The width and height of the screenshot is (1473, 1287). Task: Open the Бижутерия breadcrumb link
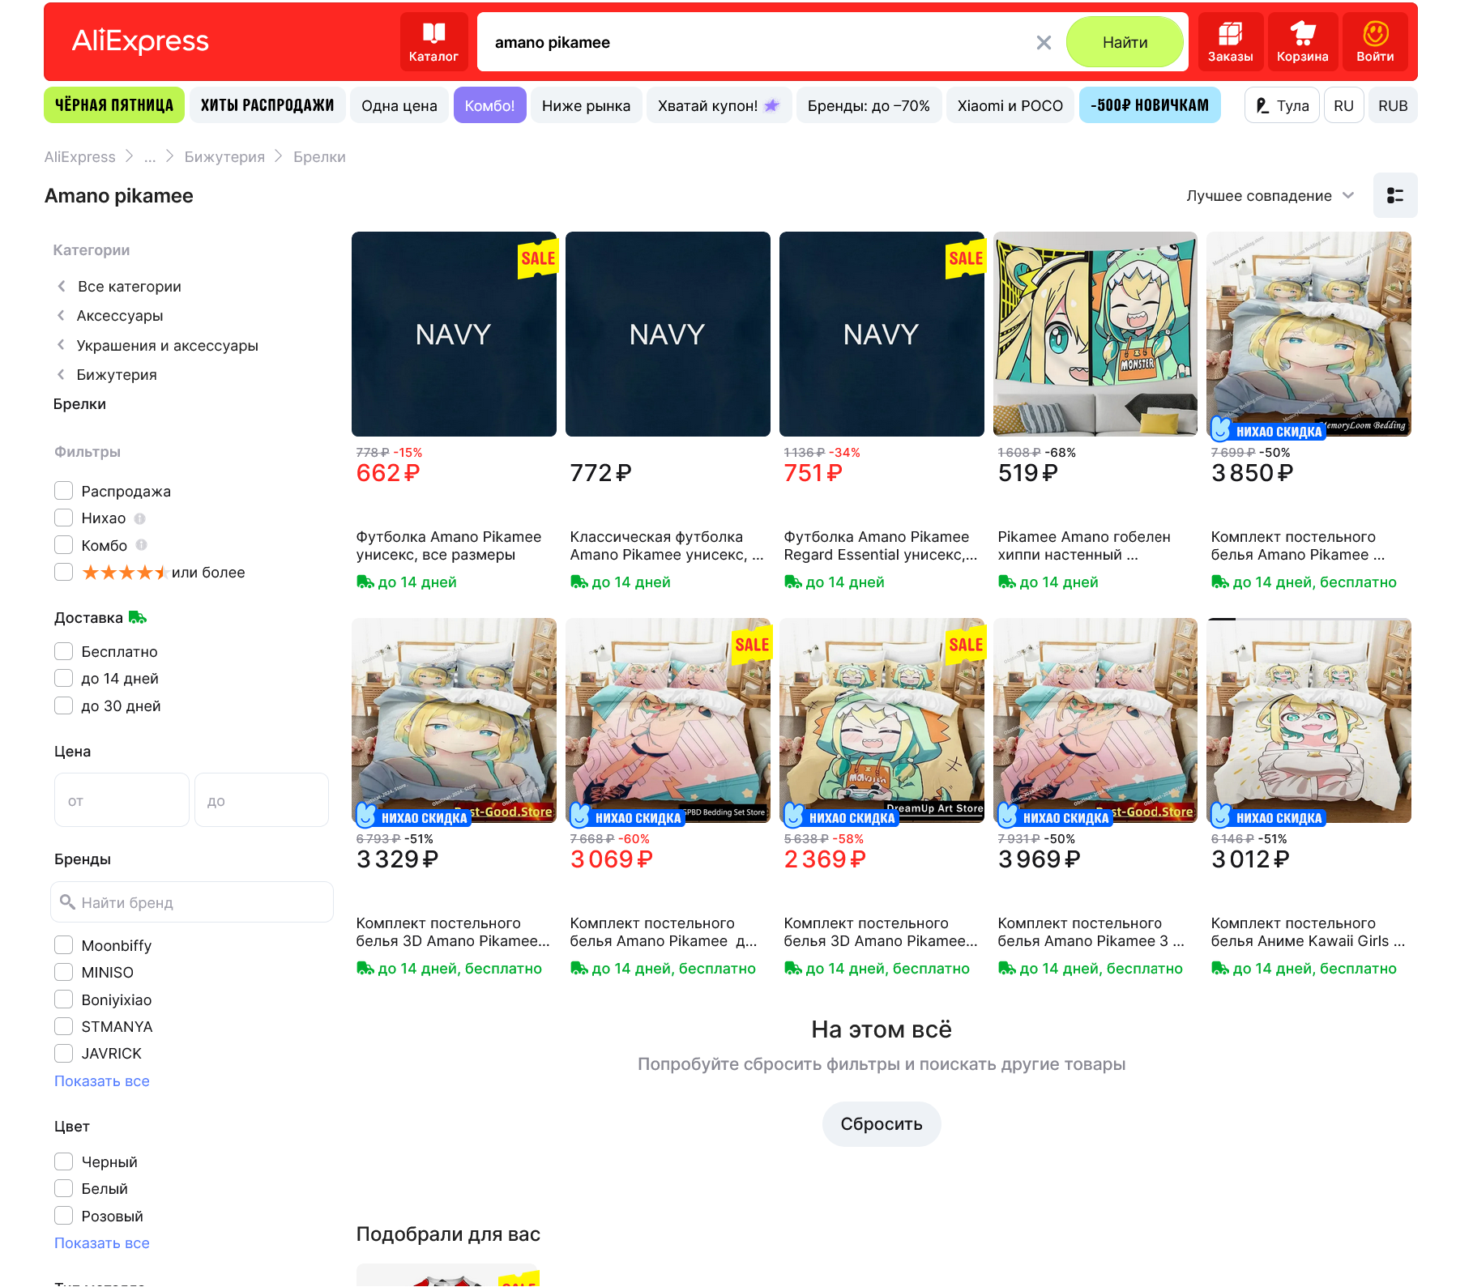pos(224,157)
